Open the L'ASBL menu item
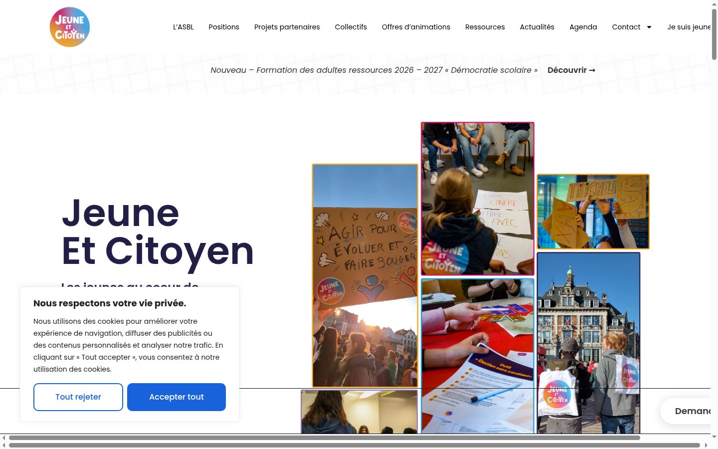The height and width of the screenshot is (449, 718). click(183, 27)
